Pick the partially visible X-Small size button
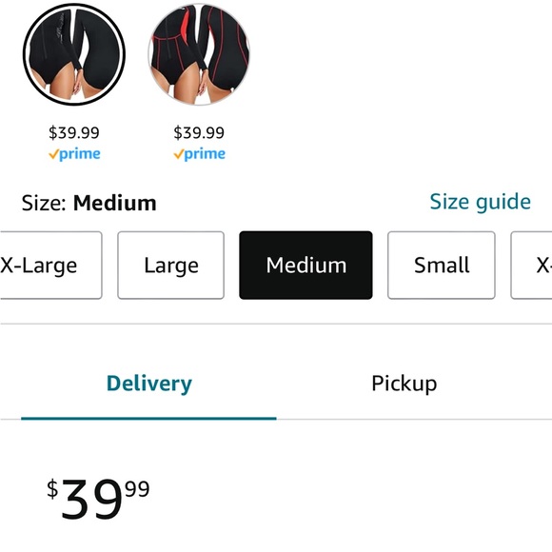552x552 pixels. (x=532, y=266)
